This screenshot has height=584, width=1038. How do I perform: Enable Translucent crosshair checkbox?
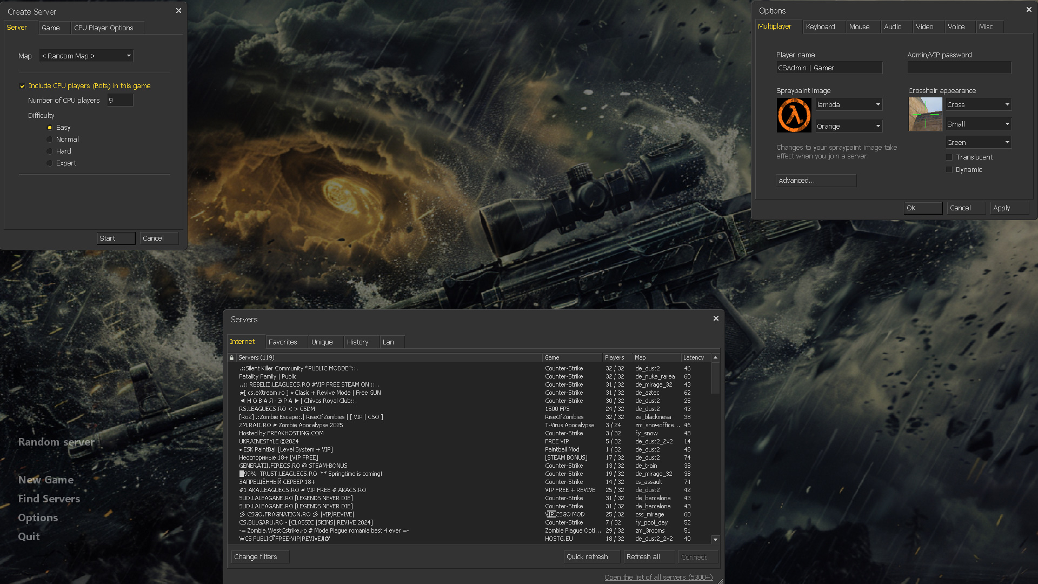click(x=949, y=157)
